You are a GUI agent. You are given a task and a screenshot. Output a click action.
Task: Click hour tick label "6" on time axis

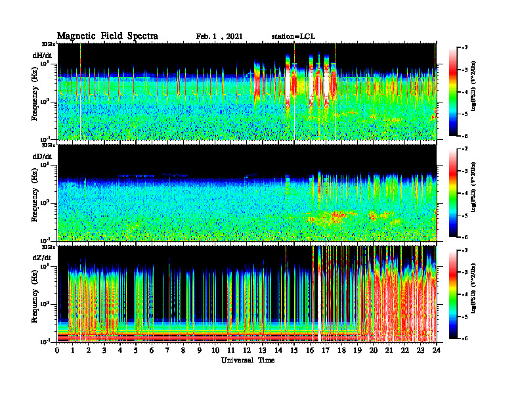coord(152,350)
